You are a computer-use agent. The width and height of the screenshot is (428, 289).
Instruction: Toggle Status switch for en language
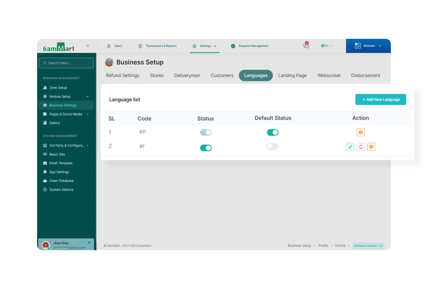pos(206,132)
